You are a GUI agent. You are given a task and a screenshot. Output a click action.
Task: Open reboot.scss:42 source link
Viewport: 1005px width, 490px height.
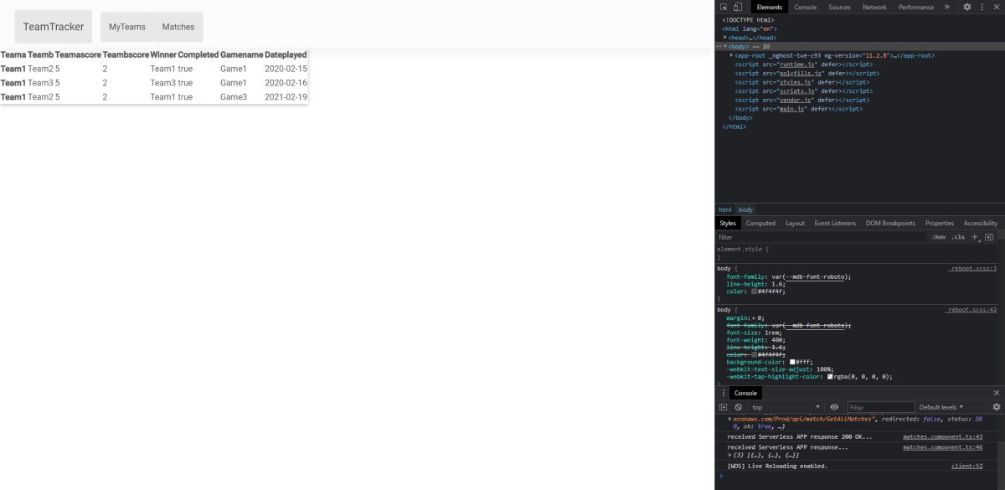click(971, 310)
